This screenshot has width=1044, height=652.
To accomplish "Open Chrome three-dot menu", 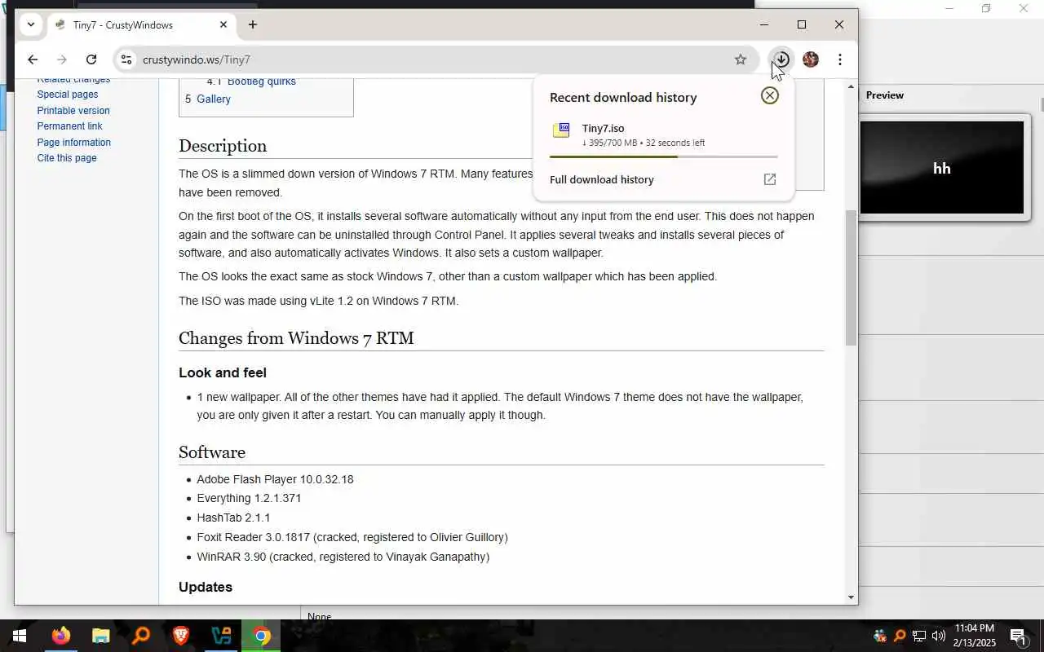I will [x=840, y=59].
